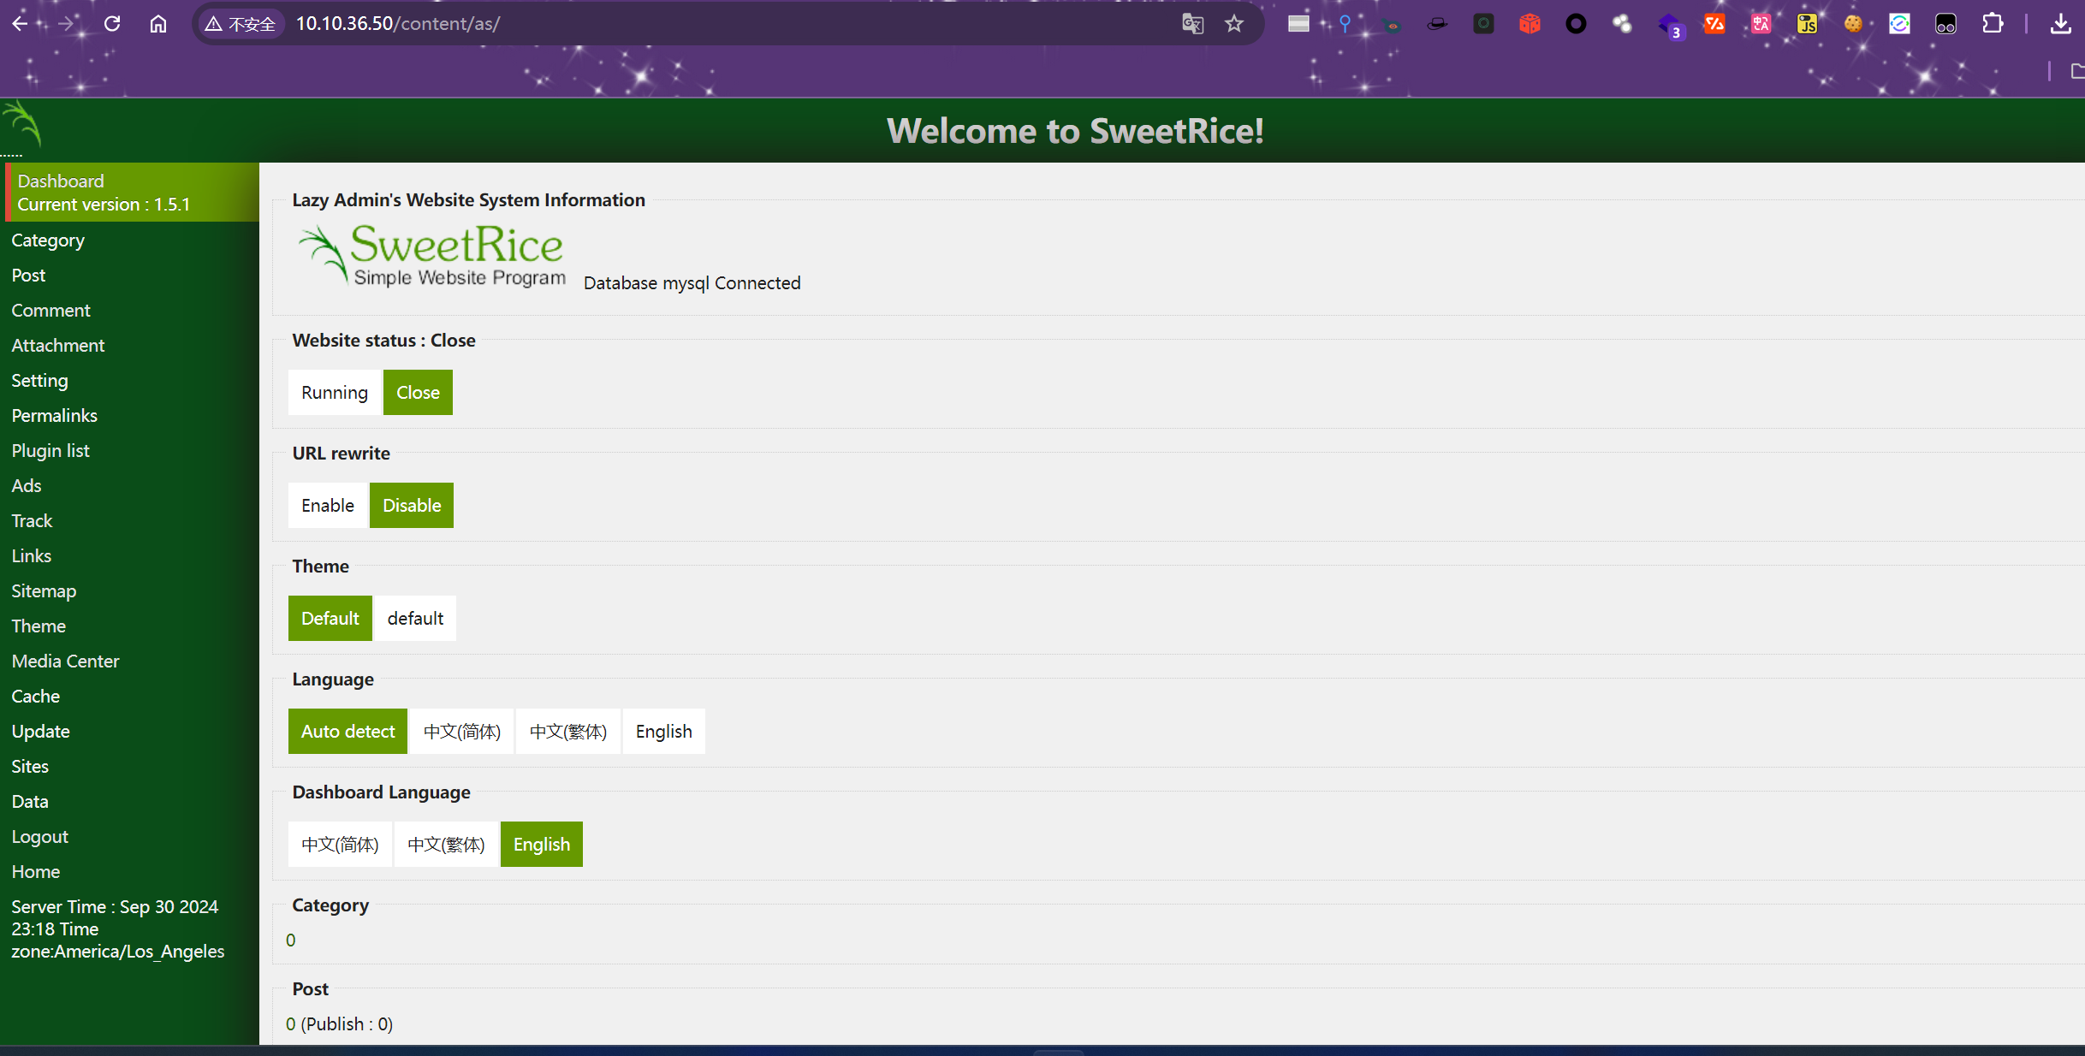Image resolution: width=2085 pixels, height=1056 pixels.
Task: Click the cookie extension icon
Action: pos(1853,24)
